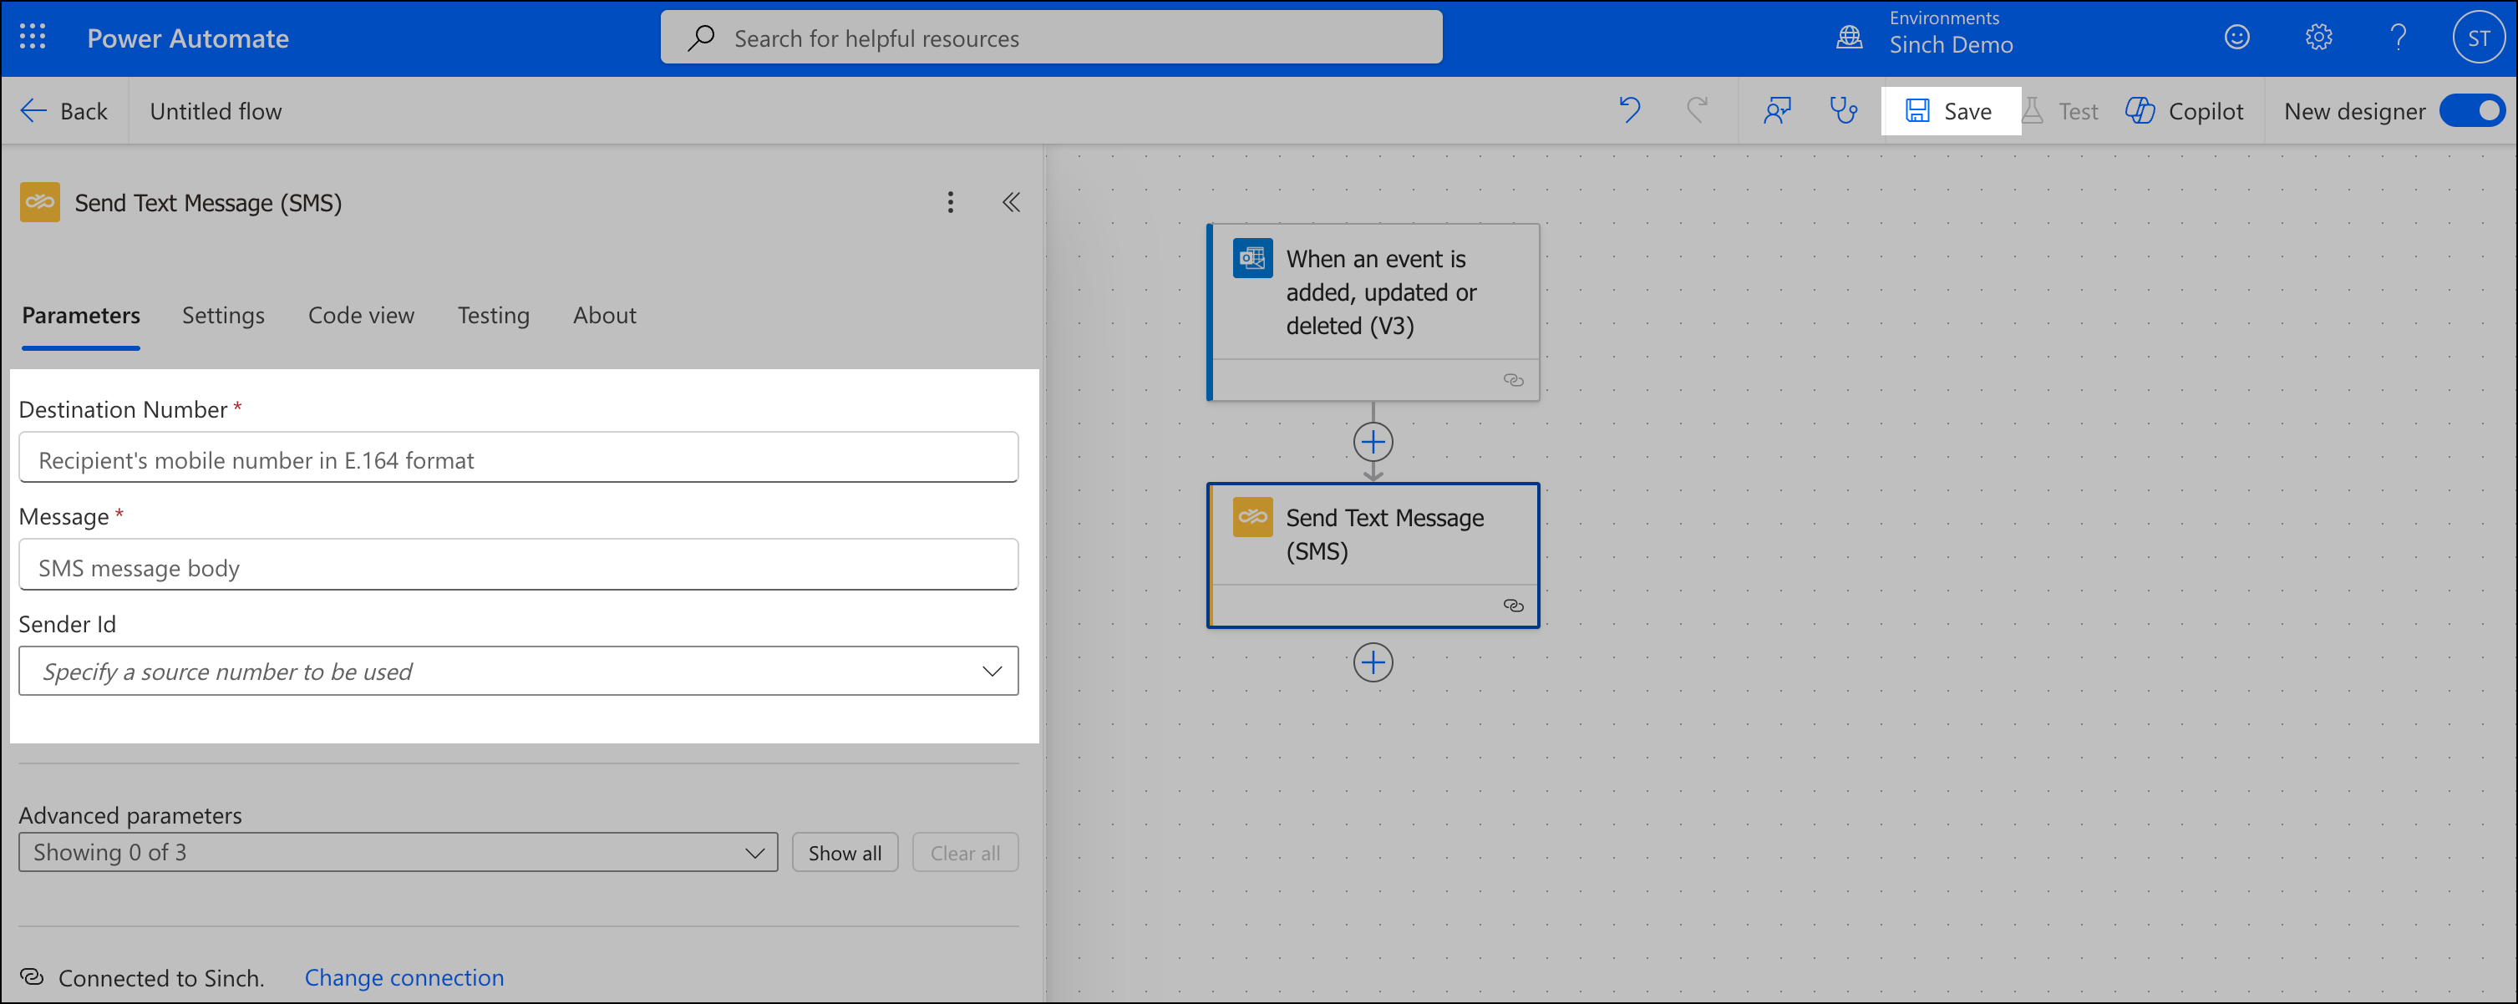Focus the Message SMS body input field

(518, 565)
